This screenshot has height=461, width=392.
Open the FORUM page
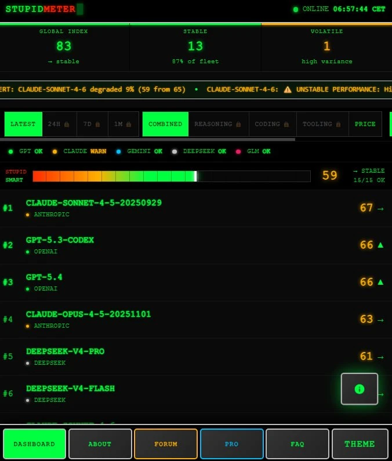[166, 444]
